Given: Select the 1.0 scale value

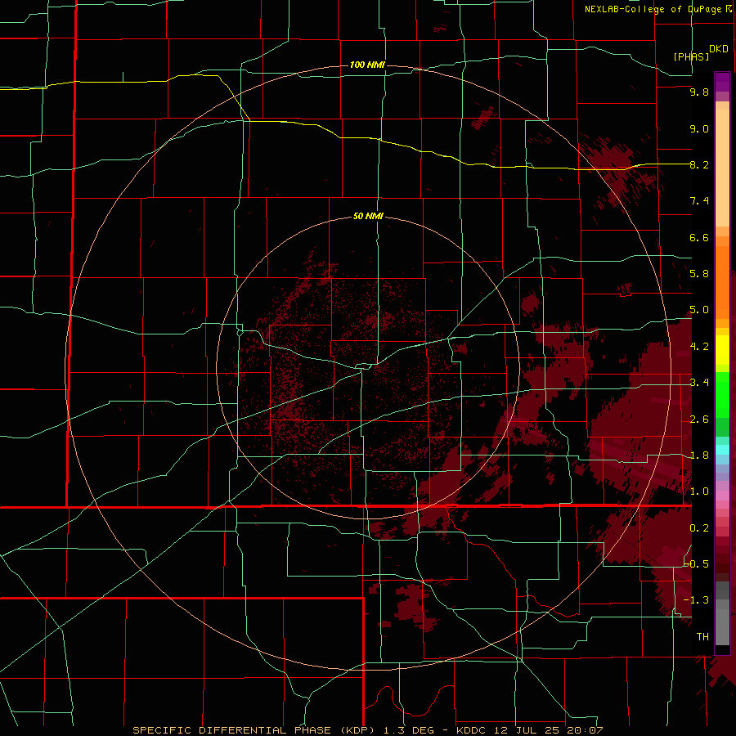Looking at the screenshot, I should (699, 491).
